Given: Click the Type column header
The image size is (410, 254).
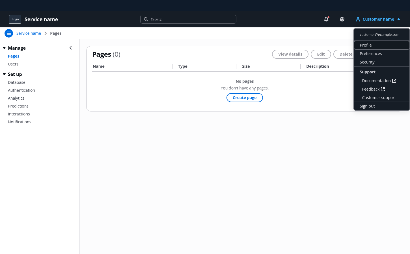Looking at the screenshot, I should click(x=183, y=66).
